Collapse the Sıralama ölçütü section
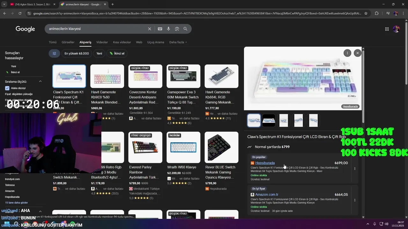Viewport: 408px width, 229px height. (x=40, y=81)
